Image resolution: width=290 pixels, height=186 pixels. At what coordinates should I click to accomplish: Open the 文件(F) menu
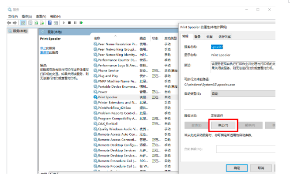tap(13, 16)
